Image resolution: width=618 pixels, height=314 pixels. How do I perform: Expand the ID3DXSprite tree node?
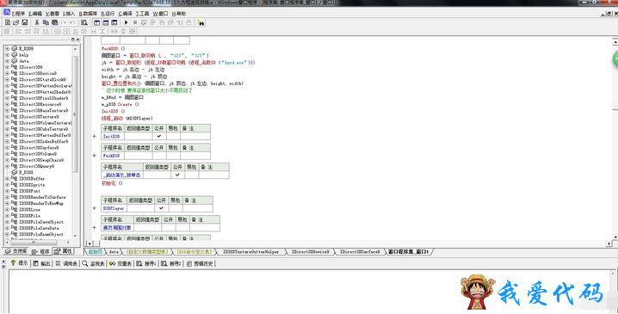pos(7,184)
